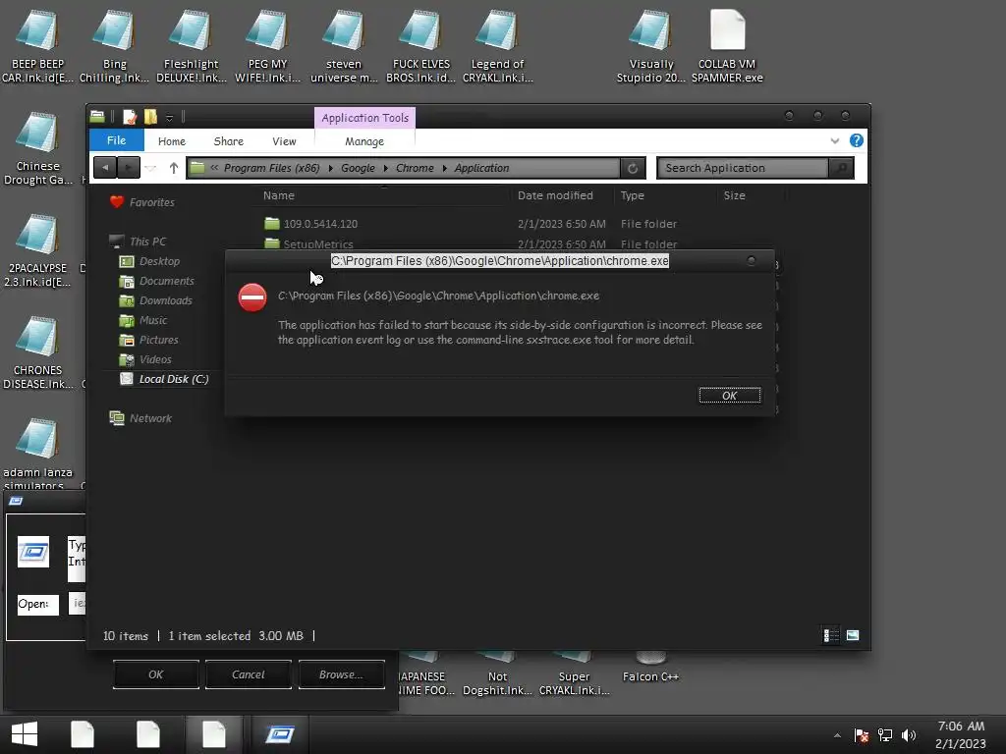Click the Chrome breadcrumb segment
The image size is (1006, 754).
click(415, 168)
